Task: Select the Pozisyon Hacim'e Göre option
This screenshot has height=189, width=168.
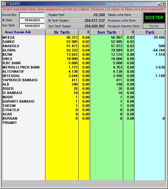Action: pyautogui.click(x=124, y=26)
